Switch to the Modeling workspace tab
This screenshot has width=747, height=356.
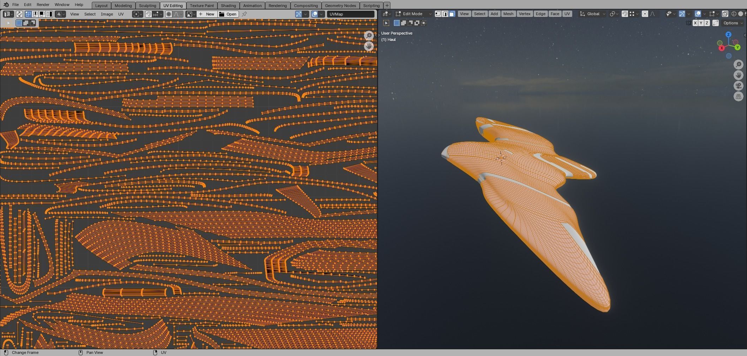[x=123, y=6]
